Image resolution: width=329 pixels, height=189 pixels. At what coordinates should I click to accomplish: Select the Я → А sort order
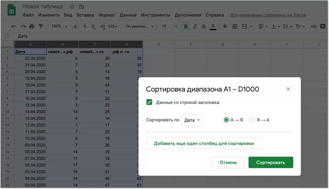point(252,120)
